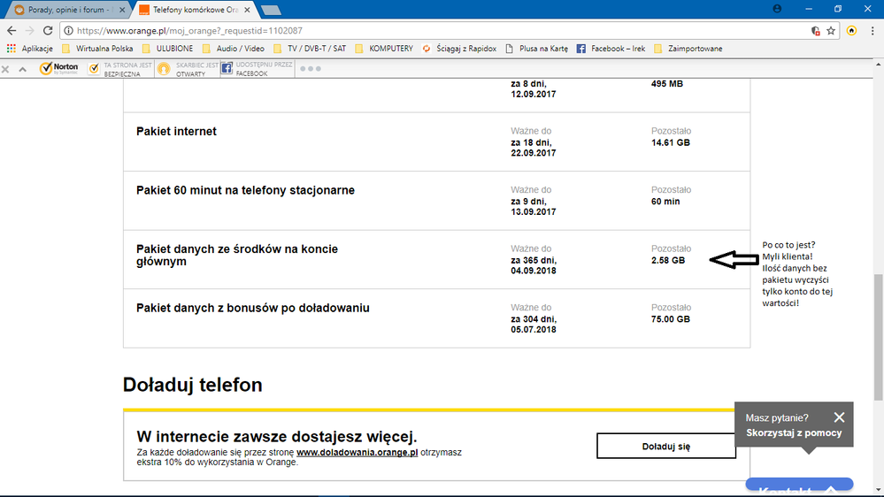This screenshot has width=884, height=497.
Task: Click Pakiet danych z bonusów po doładowaniu
Action: click(x=253, y=309)
